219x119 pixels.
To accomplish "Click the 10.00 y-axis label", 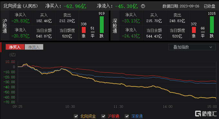I will [10, 62].
